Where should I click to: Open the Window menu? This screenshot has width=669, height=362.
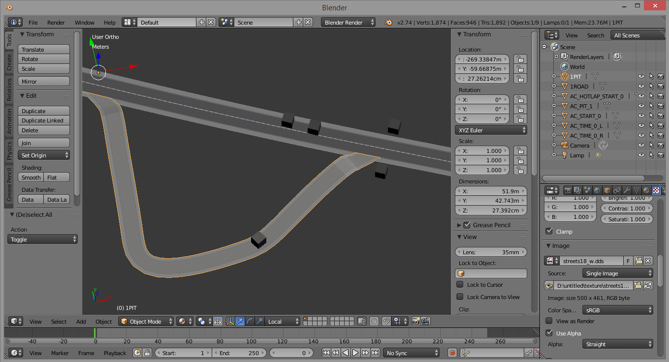click(x=84, y=22)
